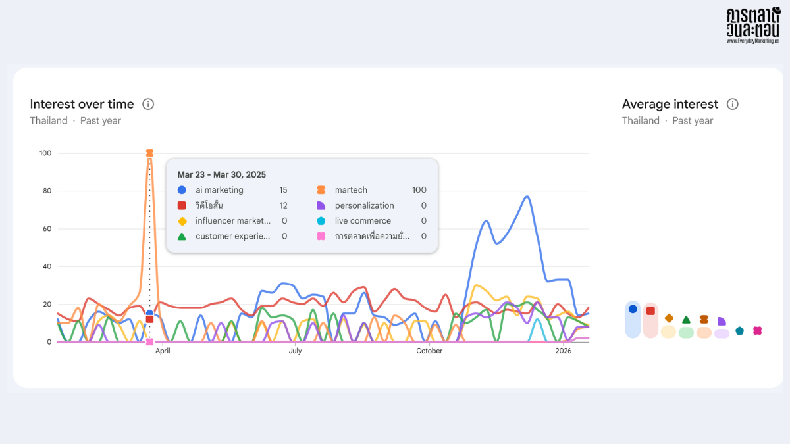Click the July label on the time axis
This screenshot has width=790, height=444.
[x=295, y=351]
